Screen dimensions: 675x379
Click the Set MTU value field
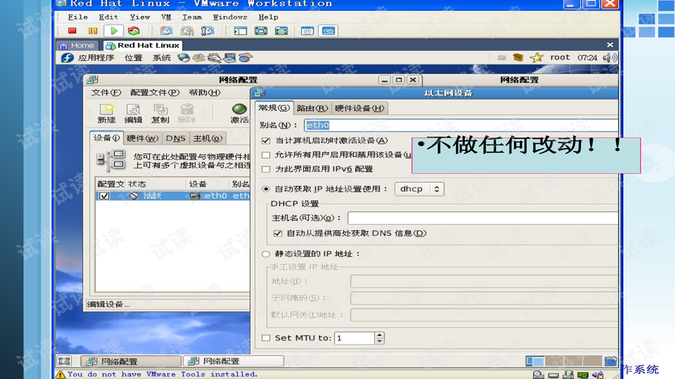[354, 338]
